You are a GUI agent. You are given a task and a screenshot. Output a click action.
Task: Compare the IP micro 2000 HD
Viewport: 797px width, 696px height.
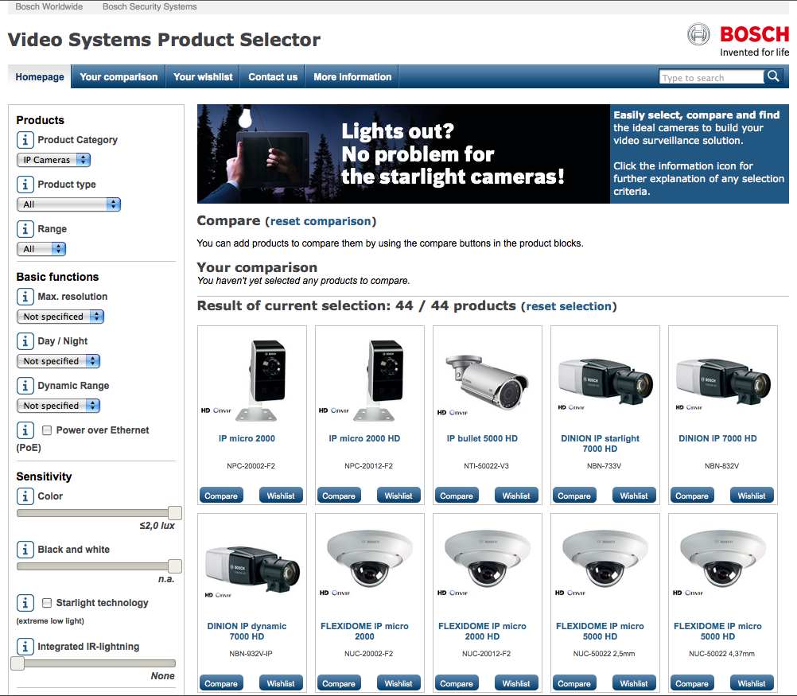point(339,496)
